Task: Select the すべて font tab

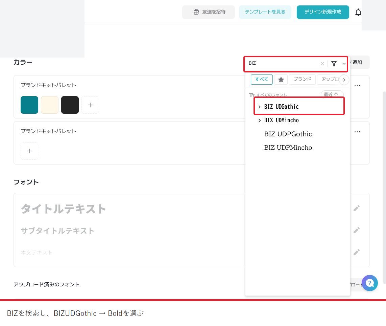Action: tap(262, 80)
